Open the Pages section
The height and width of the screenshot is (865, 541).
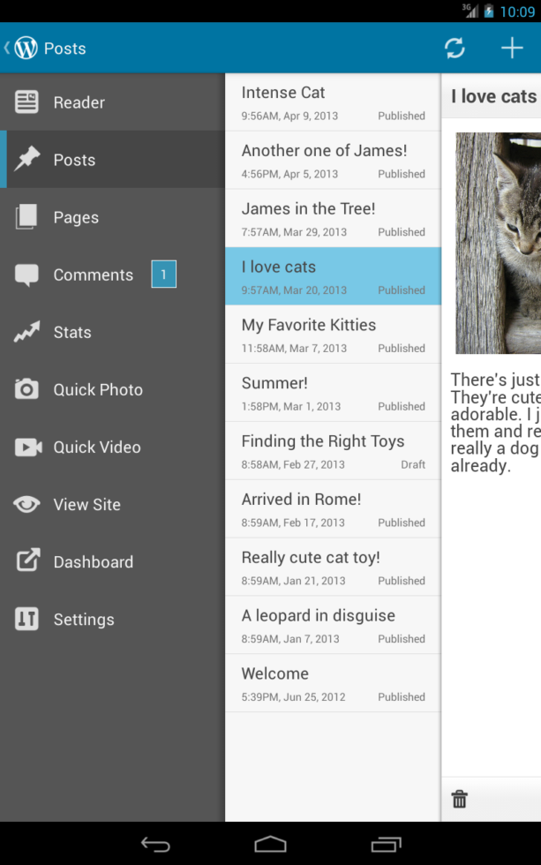[x=76, y=218]
